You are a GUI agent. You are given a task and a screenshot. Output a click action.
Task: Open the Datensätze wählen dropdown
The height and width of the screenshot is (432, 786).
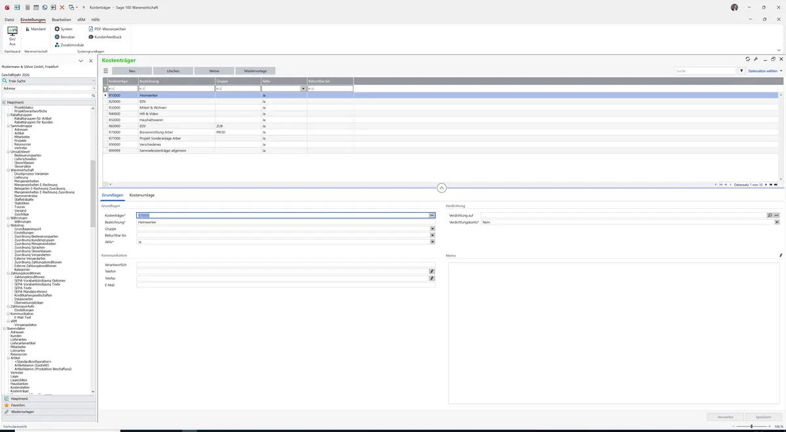click(765, 71)
